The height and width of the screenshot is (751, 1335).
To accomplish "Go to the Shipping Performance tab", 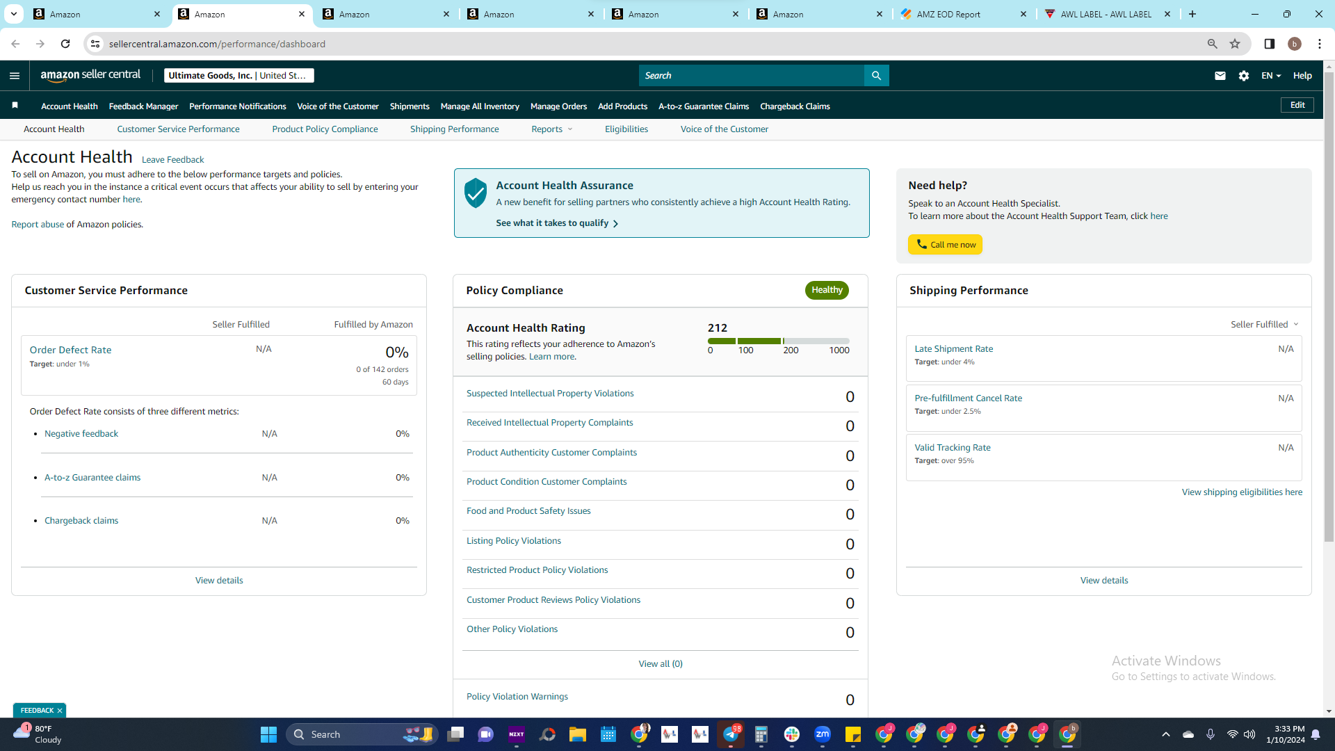I will point(455,129).
